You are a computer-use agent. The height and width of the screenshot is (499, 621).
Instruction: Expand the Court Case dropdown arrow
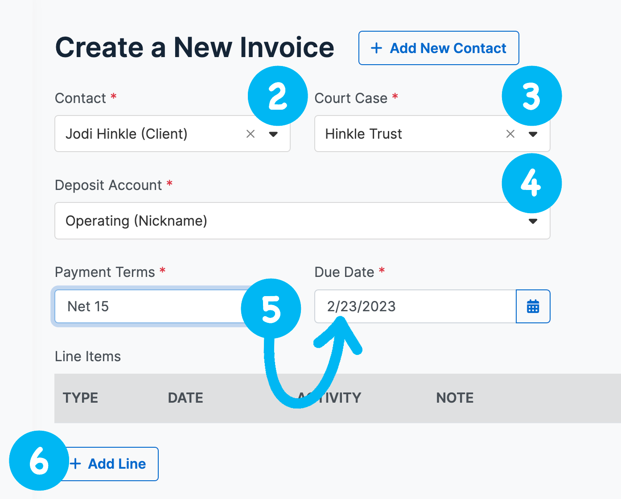pos(533,134)
